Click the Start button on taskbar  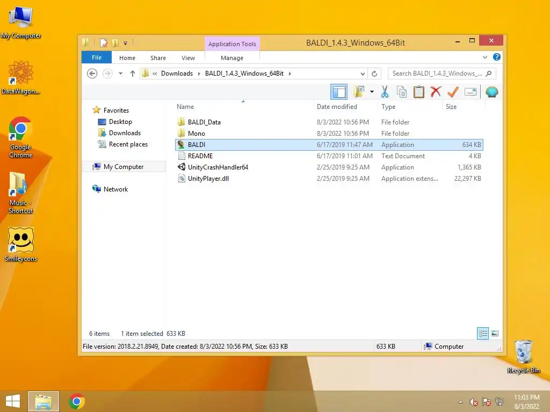coord(13,401)
